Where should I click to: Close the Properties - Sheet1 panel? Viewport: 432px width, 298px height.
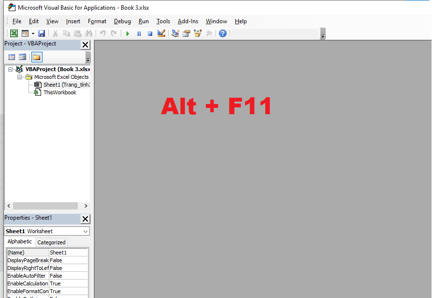[x=86, y=219]
